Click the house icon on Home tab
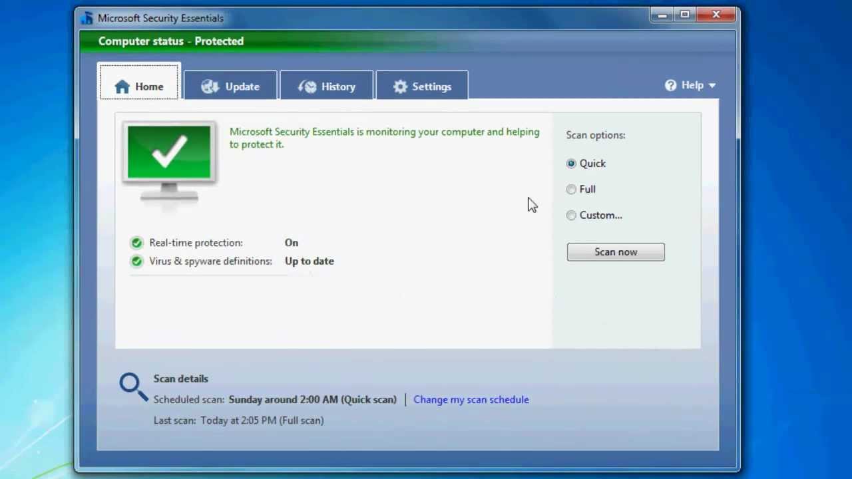 (x=122, y=86)
